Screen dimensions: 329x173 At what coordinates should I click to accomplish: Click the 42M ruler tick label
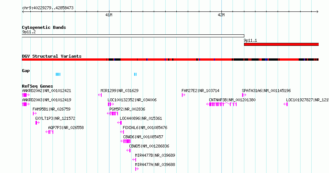(221, 15)
